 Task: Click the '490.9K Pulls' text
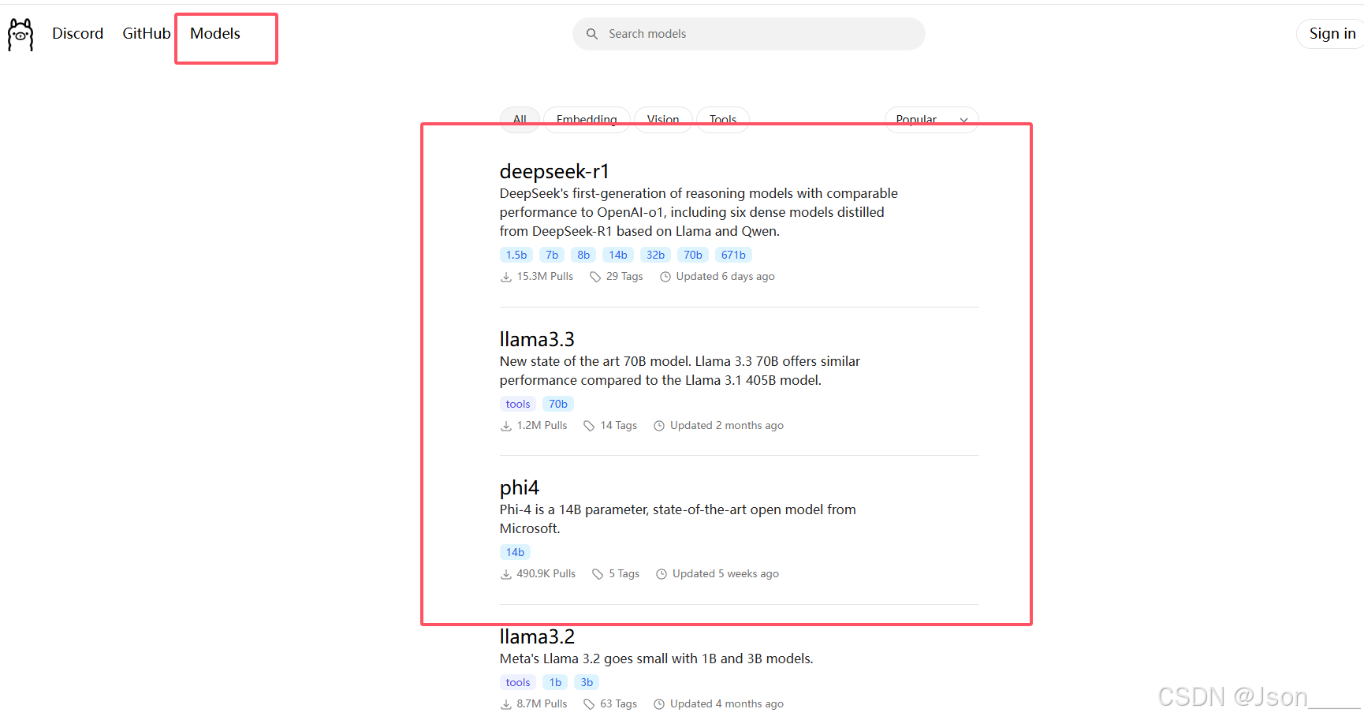(546, 574)
